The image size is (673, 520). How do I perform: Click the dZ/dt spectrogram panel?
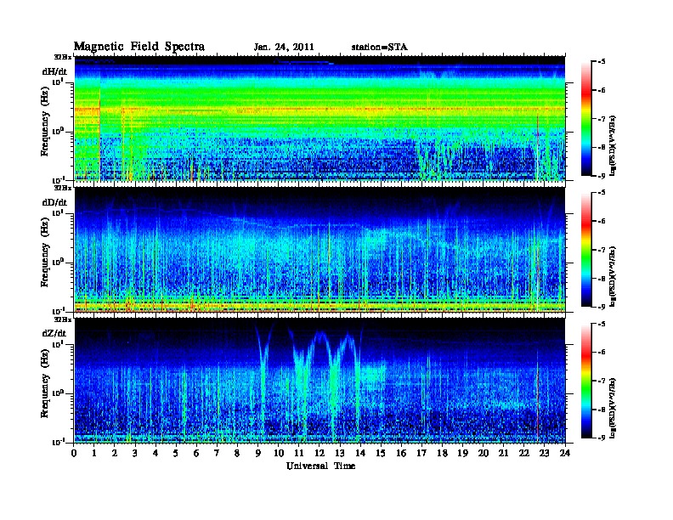point(320,380)
